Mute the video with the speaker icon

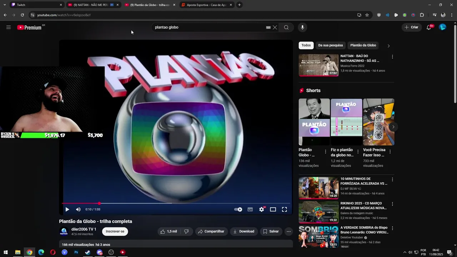coord(78,210)
